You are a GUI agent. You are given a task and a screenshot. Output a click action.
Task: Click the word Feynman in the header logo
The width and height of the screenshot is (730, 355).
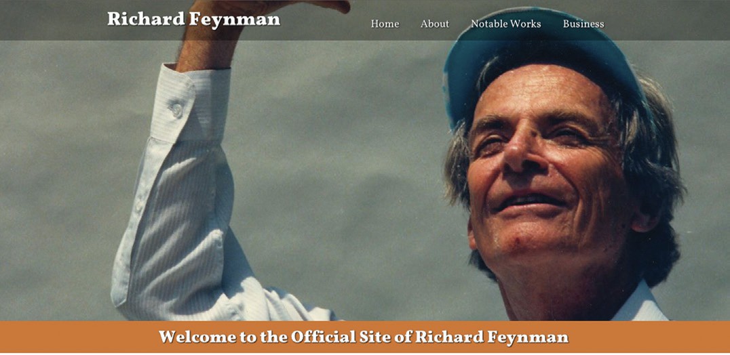tap(235, 20)
